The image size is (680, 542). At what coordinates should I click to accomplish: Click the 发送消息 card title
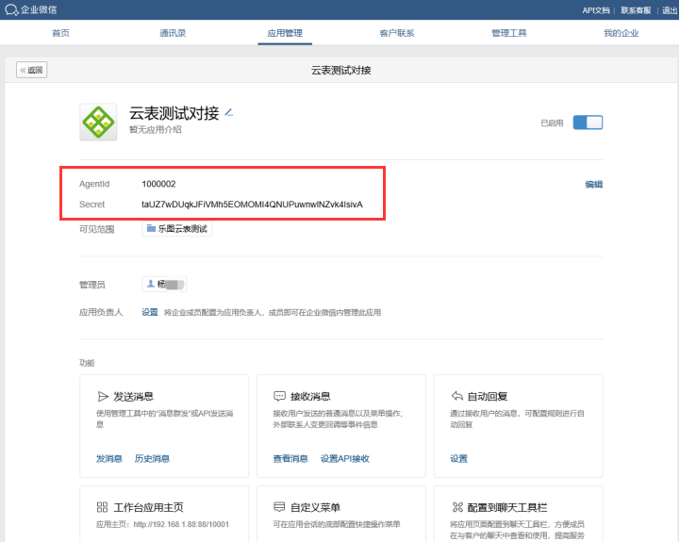(134, 396)
